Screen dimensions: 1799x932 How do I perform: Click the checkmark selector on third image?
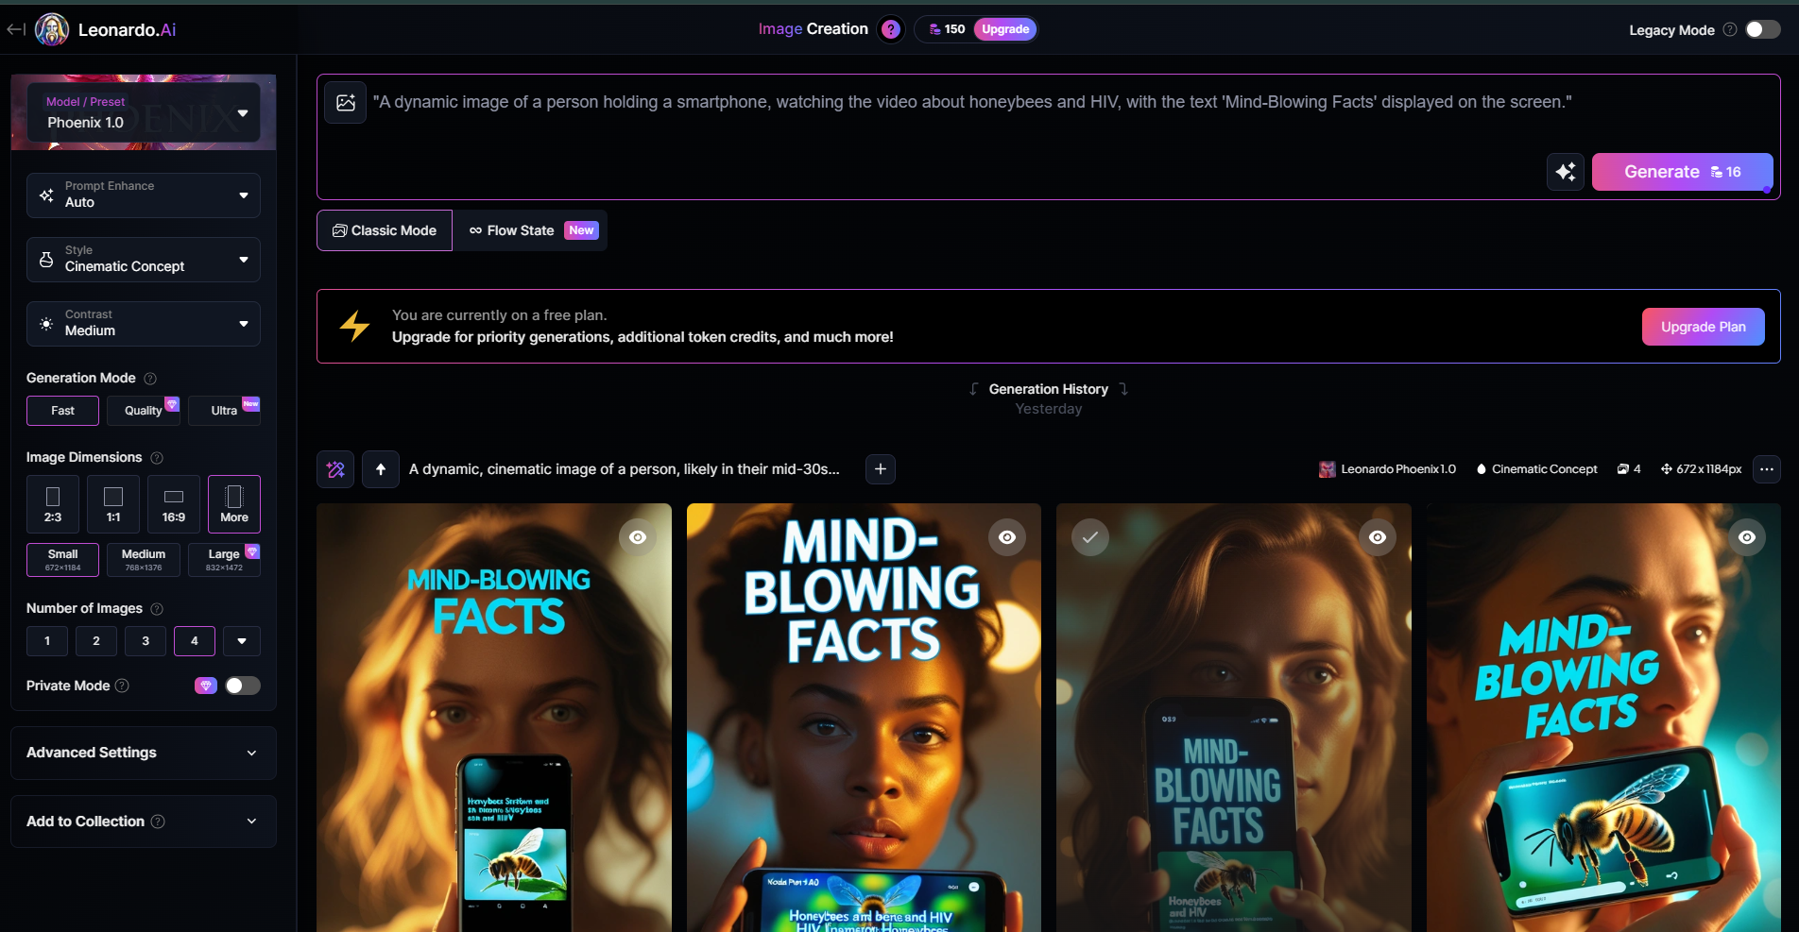coord(1090,537)
